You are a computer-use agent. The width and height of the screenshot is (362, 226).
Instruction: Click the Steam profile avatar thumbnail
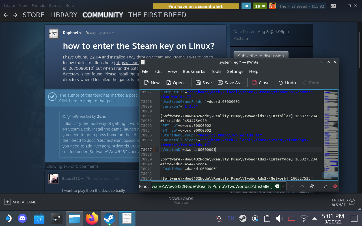[x=272, y=6]
